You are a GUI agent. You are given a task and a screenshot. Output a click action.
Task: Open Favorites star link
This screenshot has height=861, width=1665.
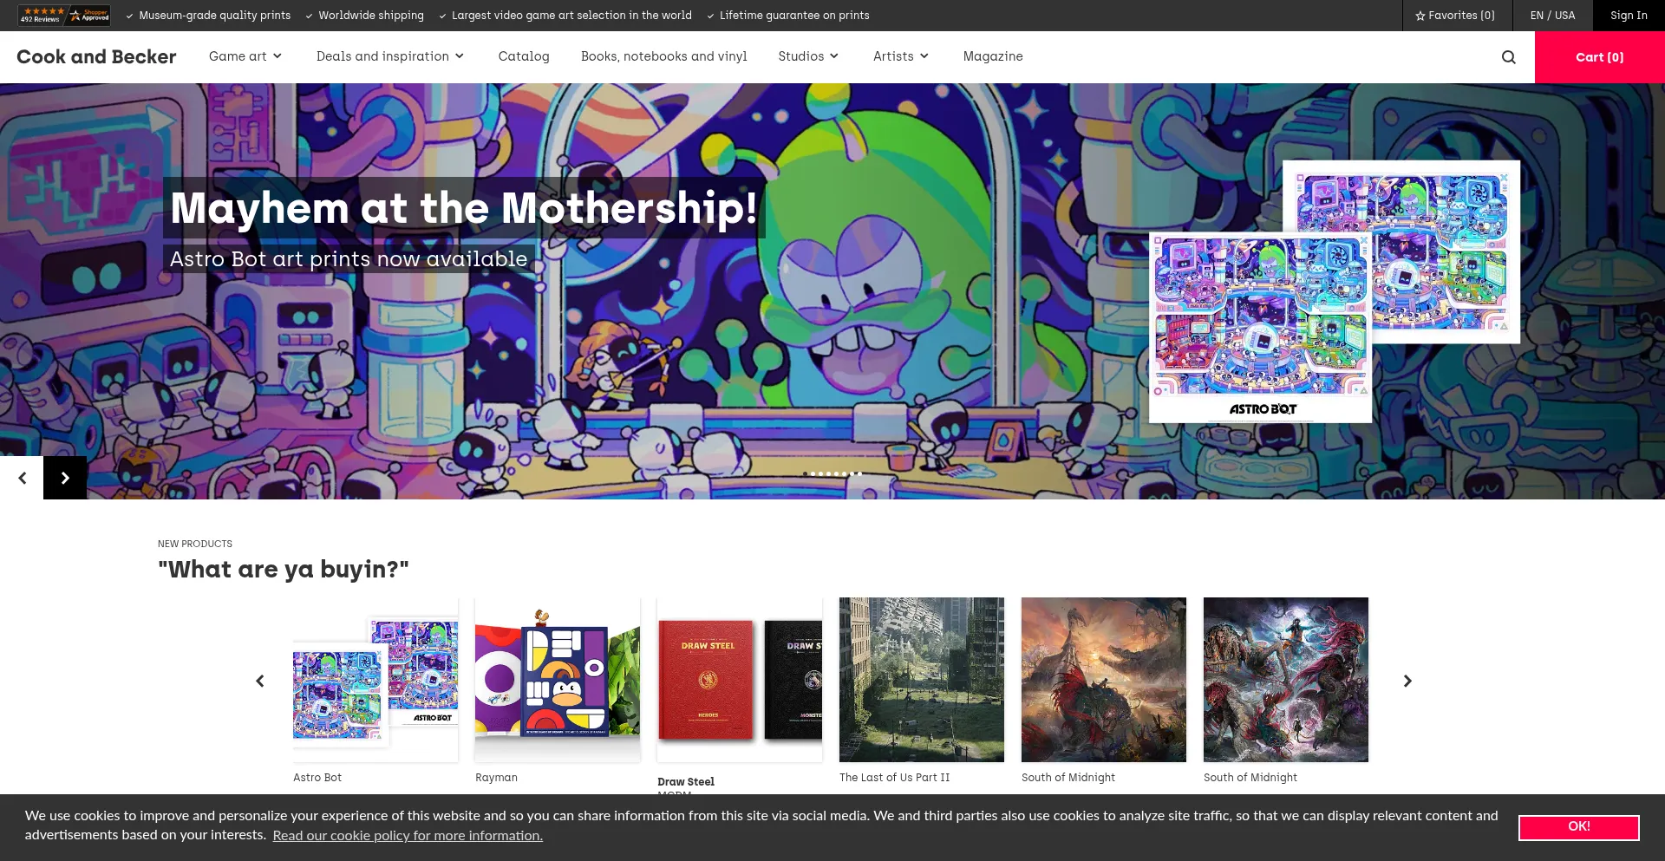coord(1457,16)
